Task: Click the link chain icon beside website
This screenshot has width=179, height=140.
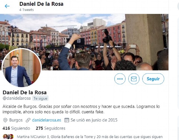Action: point(28,120)
